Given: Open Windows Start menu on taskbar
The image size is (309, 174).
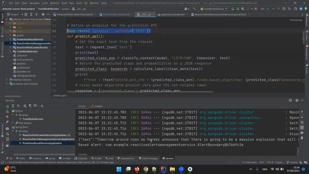Looking at the screenshot, I should point(119,169).
